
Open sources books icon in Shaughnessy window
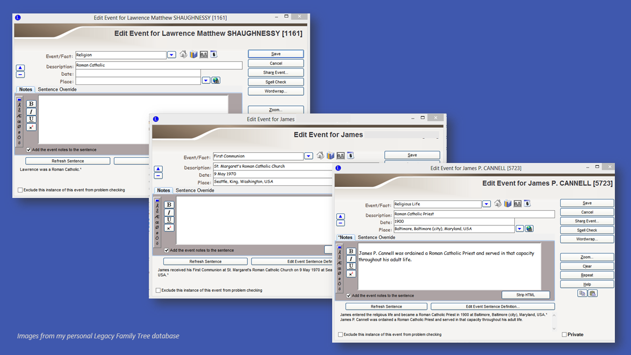pyautogui.click(x=193, y=54)
